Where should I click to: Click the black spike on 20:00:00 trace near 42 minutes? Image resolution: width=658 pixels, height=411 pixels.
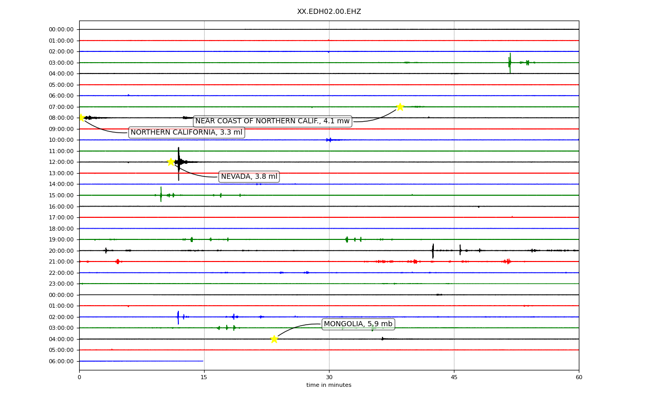[x=433, y=251]
